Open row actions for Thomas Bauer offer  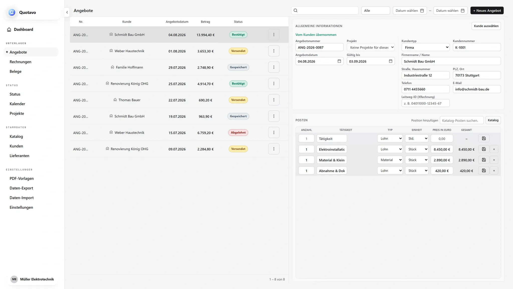coord(274,100)
